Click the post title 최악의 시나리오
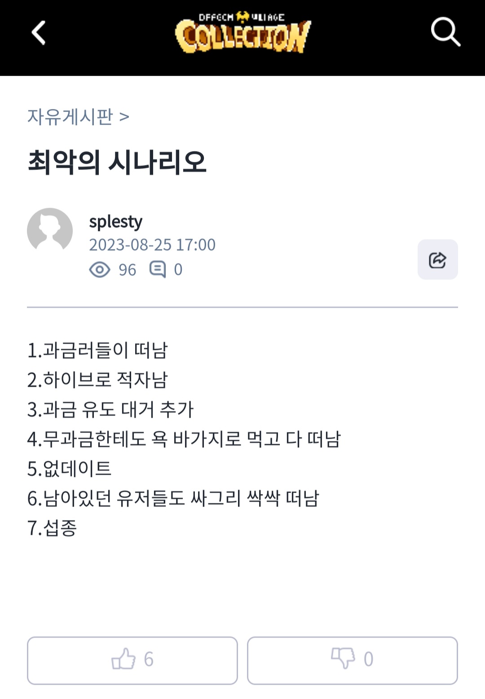Viewport: 485px width, 699px height. pos(117,162)
